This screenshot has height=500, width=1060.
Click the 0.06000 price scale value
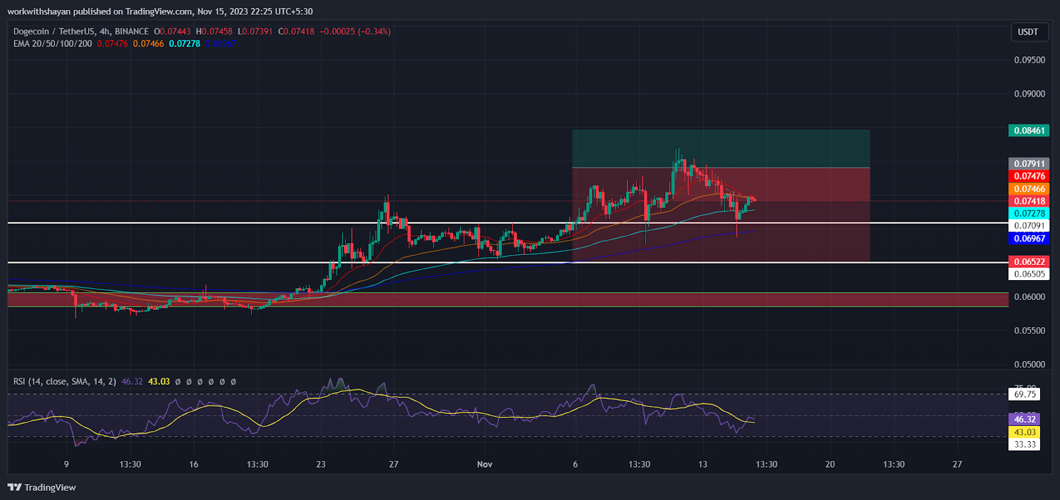[x=1030, y=297]
